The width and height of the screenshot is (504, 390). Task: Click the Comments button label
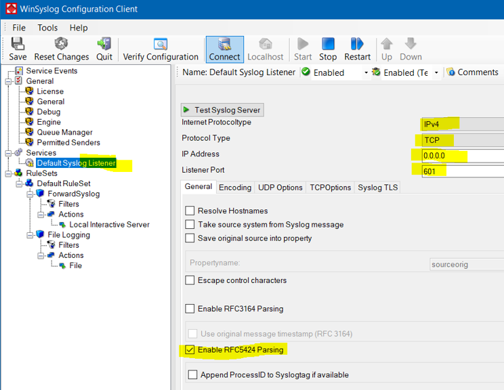(478, 72)
